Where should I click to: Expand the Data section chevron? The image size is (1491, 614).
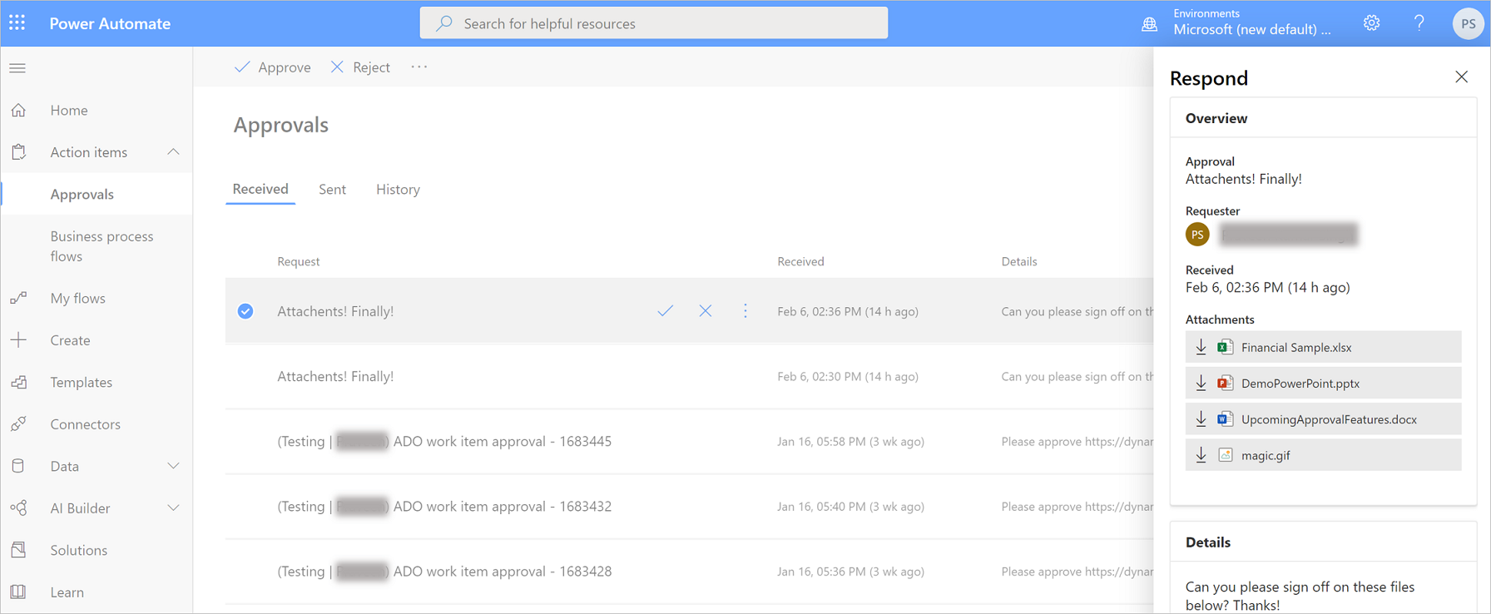click(173, 466)
